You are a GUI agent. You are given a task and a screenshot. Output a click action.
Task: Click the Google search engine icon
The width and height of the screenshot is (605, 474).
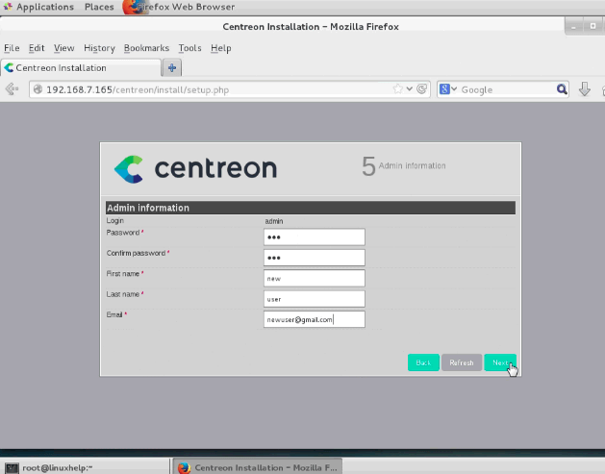point(444,89)
